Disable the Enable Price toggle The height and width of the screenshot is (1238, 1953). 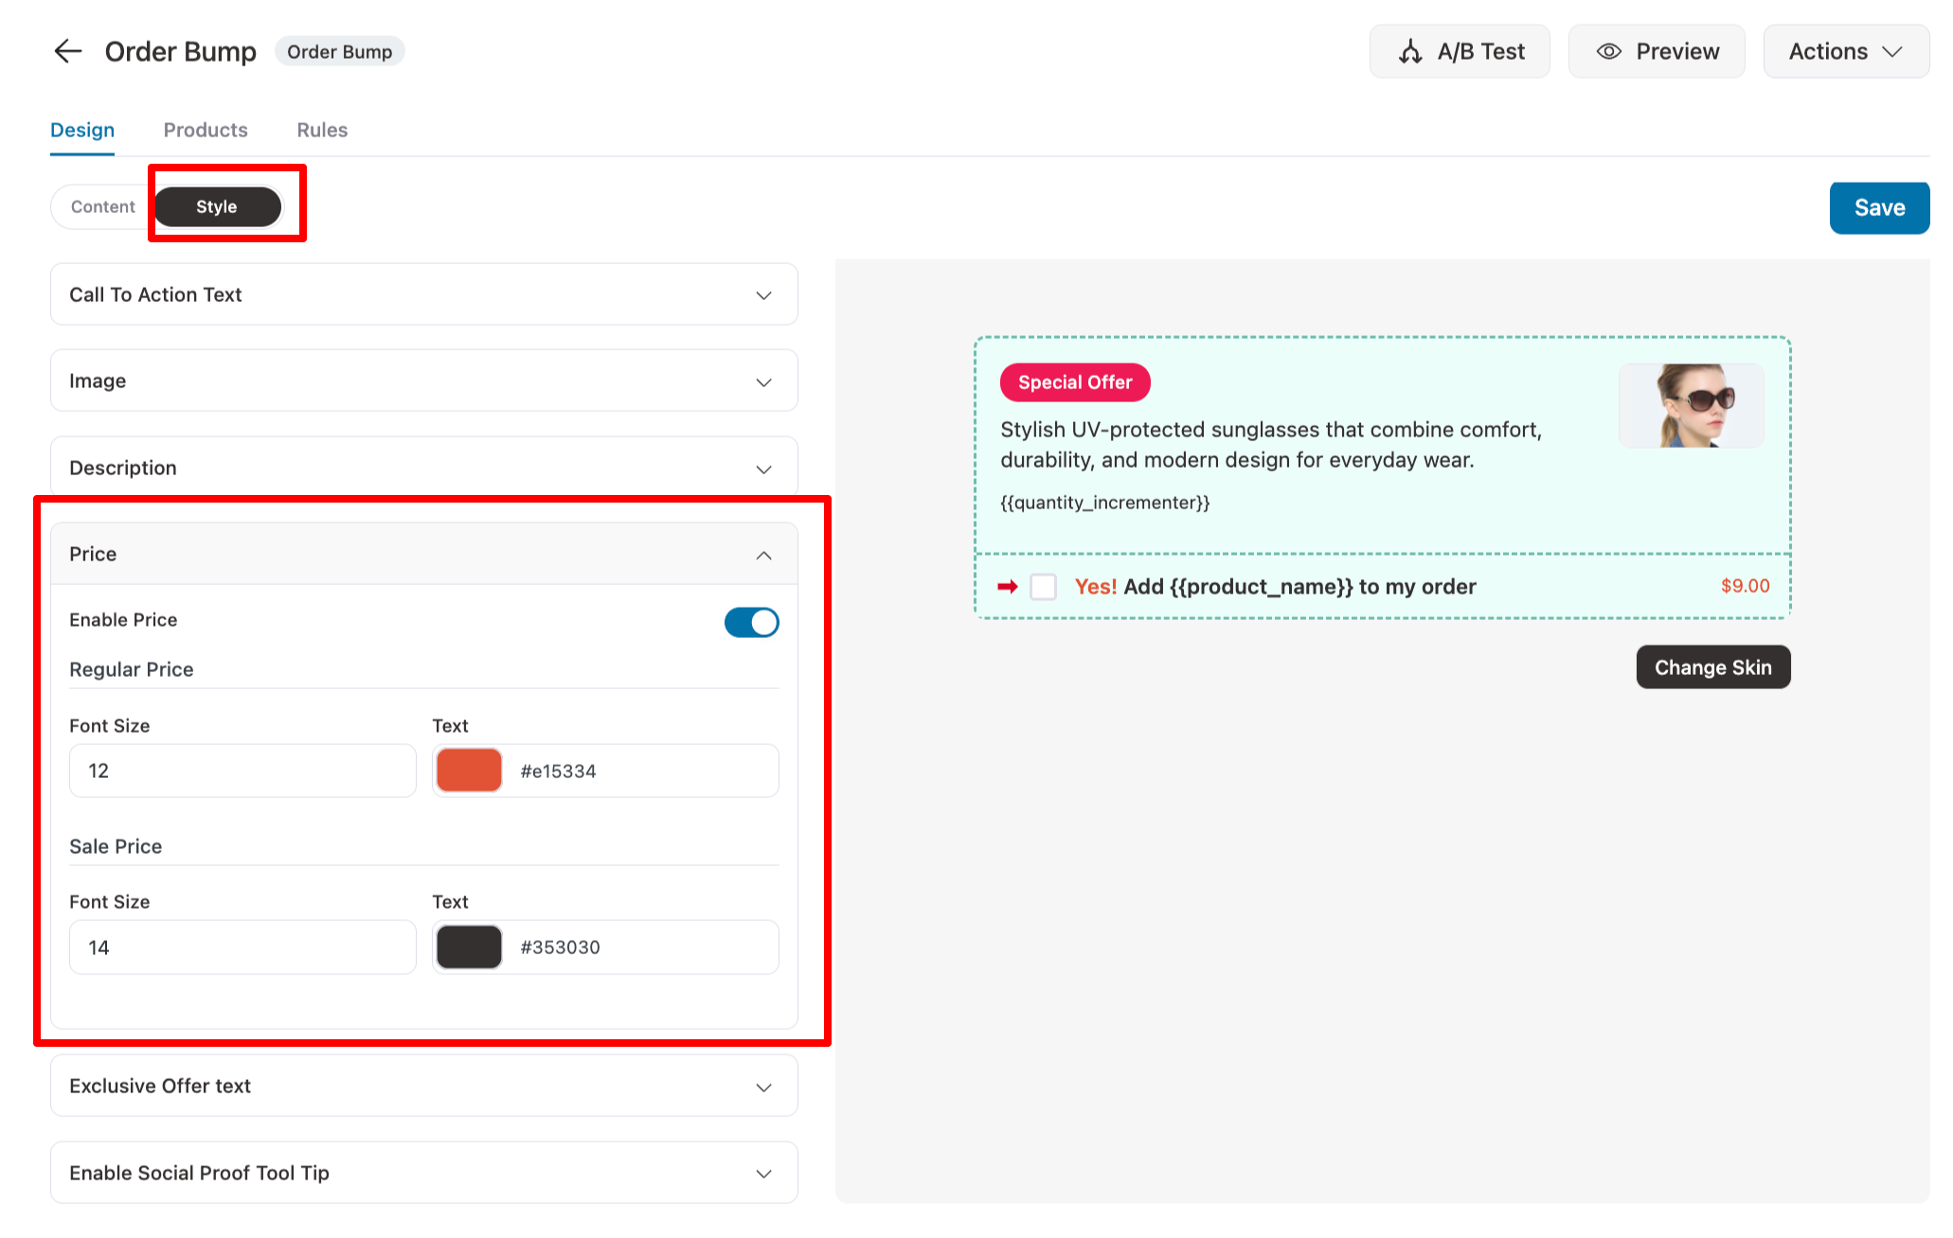click(751, 622)
